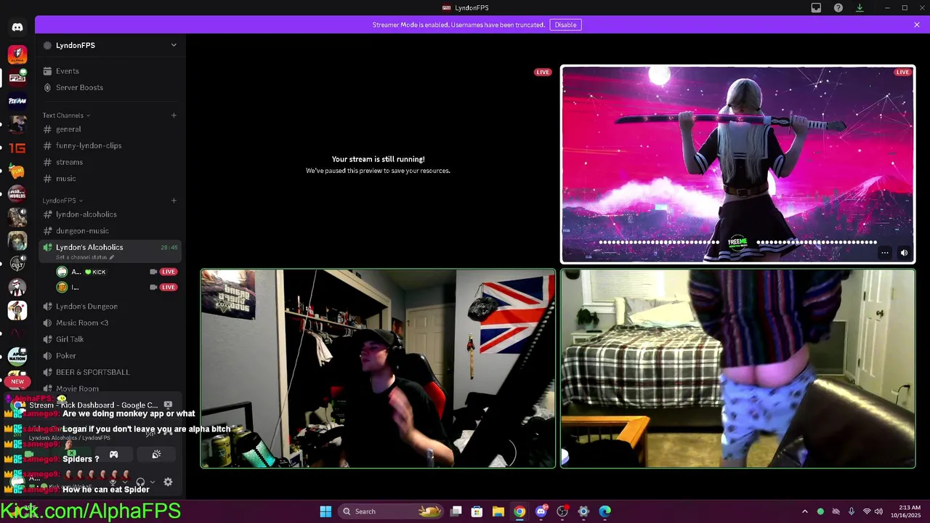Image resolution: width=930 pixels, height=523 pixels.
Task: Disable Streamer Mode via banner button
Action: (565, 25)
